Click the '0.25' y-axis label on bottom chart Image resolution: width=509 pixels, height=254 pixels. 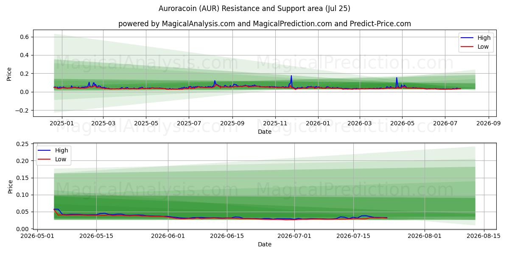pyautogui.click(x=22, y=144)
